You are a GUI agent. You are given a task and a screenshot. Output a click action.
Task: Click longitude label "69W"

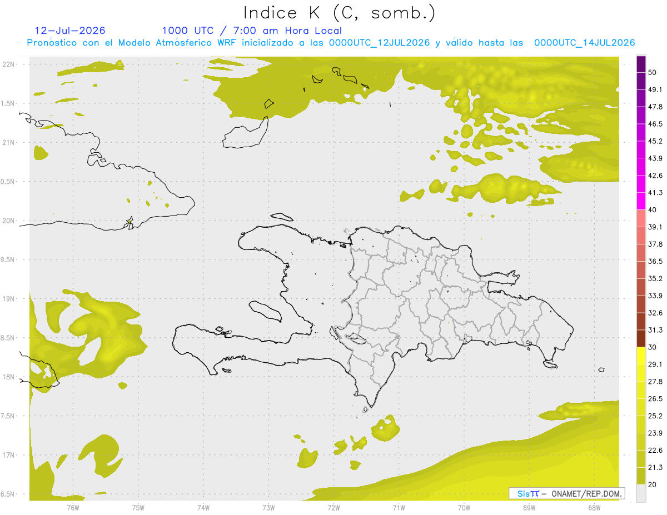529,507
